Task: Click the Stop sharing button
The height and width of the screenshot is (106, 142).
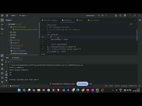Action: pyautogui.click(x=82, y=84)
